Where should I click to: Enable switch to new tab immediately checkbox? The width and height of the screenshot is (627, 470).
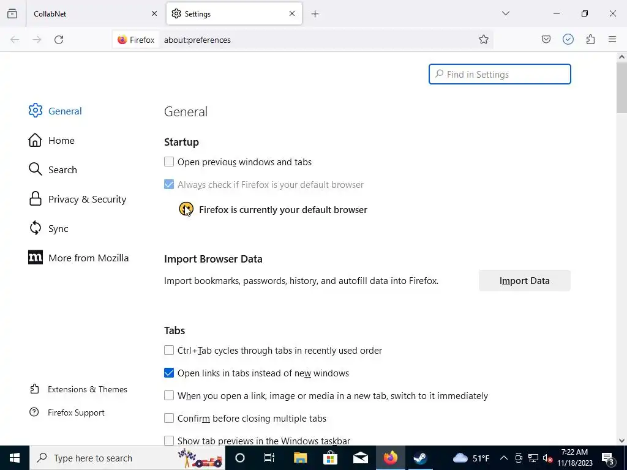click(169, 395)
